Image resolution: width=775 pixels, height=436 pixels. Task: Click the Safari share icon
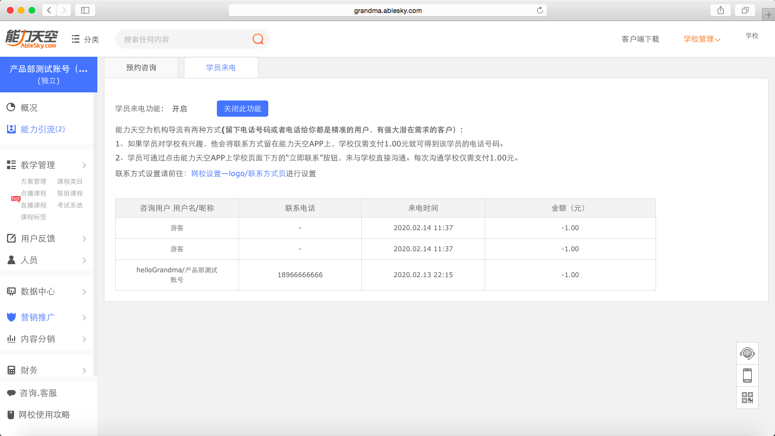click(720, 10)
